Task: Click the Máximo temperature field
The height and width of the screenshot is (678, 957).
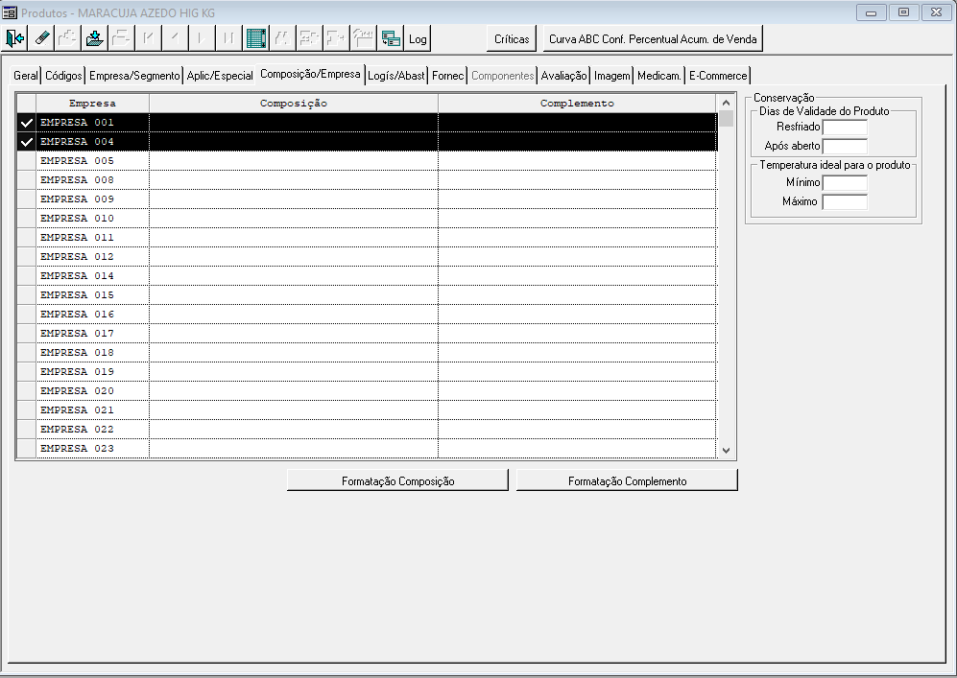Action: click(x=845, y=201)
